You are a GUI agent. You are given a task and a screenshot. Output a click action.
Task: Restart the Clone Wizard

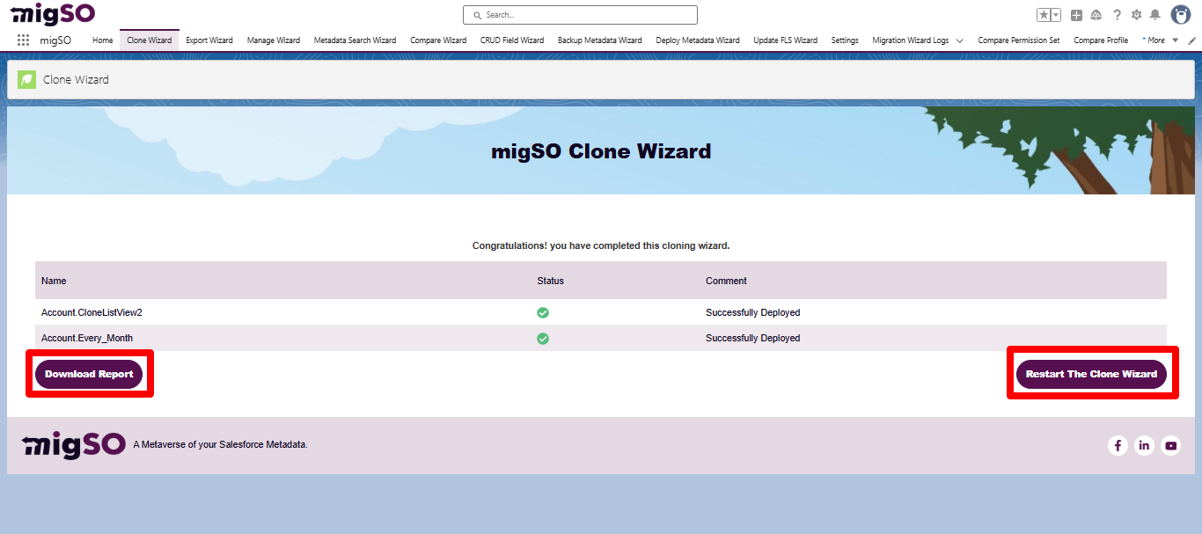pyautogui.click(x=1092, y=373)
